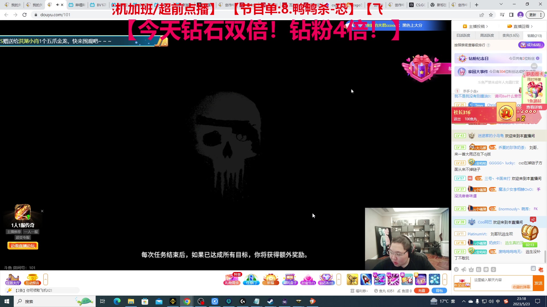Toggle the browser side panel
The image size is (547, 307).
point(511,15)
